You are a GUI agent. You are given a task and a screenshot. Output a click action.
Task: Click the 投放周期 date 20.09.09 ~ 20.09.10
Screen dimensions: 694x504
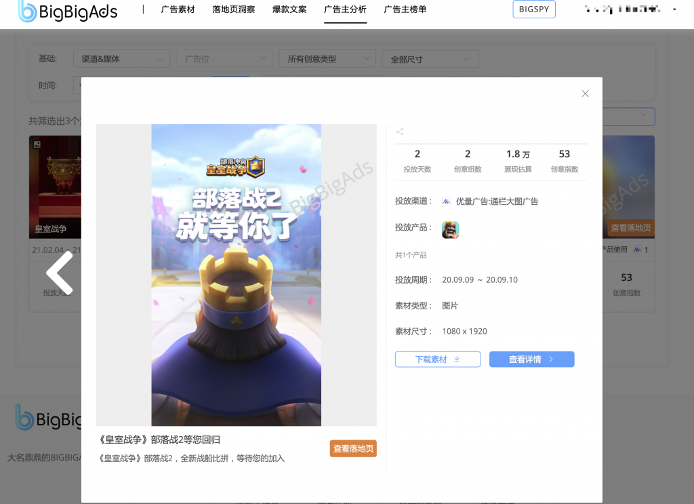tap(480, 280)
